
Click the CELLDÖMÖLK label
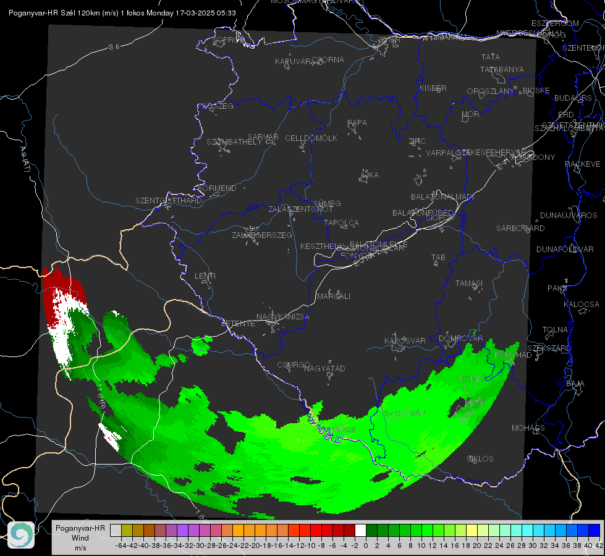(311, 138)
